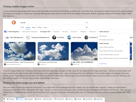Viewport: 136px width, 102px height.
Task: Click the pexels favicon under White Clouds
Action: [x=39, y=64]
